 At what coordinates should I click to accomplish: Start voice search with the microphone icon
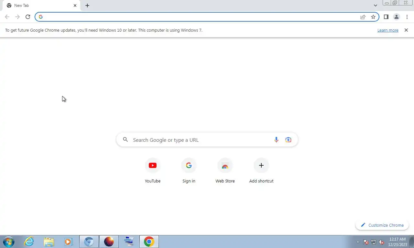[x=276, y=140]
